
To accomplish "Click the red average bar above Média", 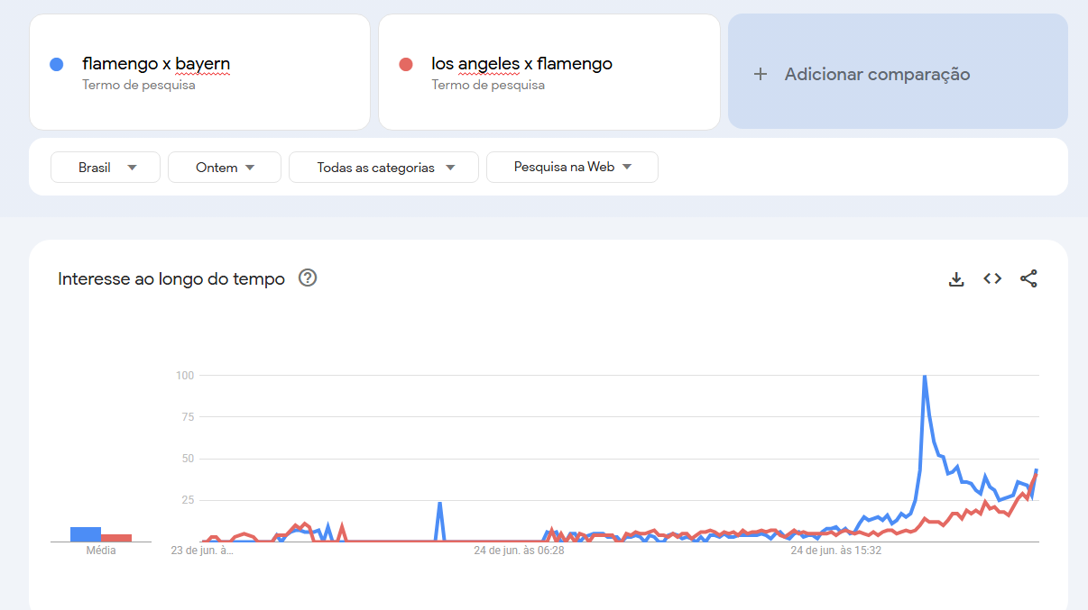I will point(116,538).
